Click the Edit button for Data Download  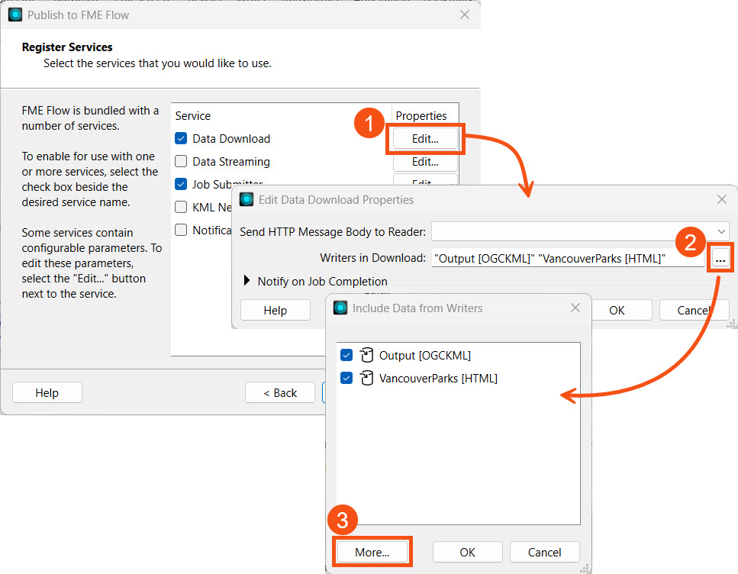425,139
